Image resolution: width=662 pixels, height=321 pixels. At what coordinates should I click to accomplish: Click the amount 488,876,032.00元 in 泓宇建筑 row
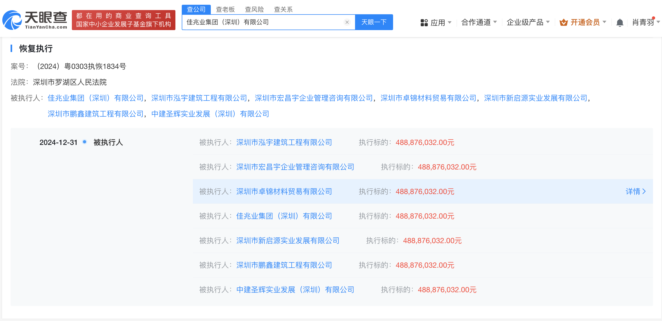pyautogui.click(x=425, y=143)
